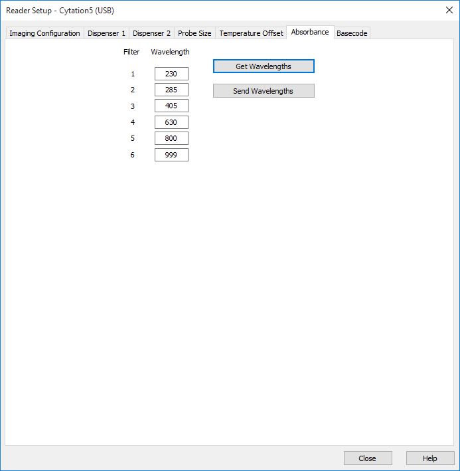The image size is (460, 471).
Task: Click filter 6 wavelength field showing 999
Action: [x=171, y=155]
